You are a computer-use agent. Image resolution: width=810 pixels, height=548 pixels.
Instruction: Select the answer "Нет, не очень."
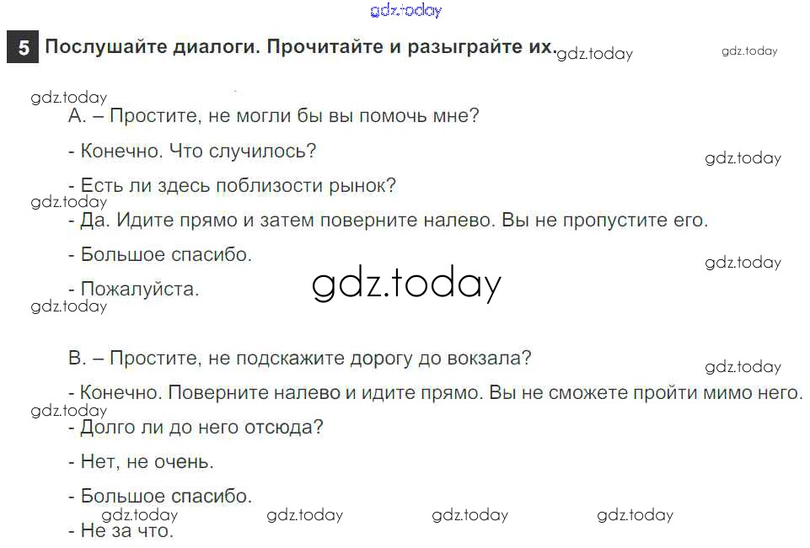142,461
